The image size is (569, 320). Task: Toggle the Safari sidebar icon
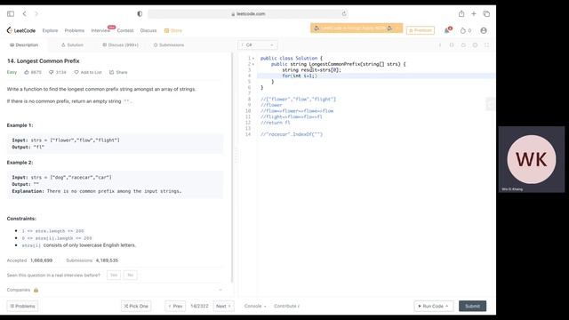(11, 14)
